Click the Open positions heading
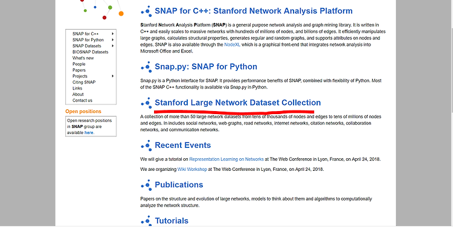Viewport: 453px width, 227px height. tap(83, 112)
